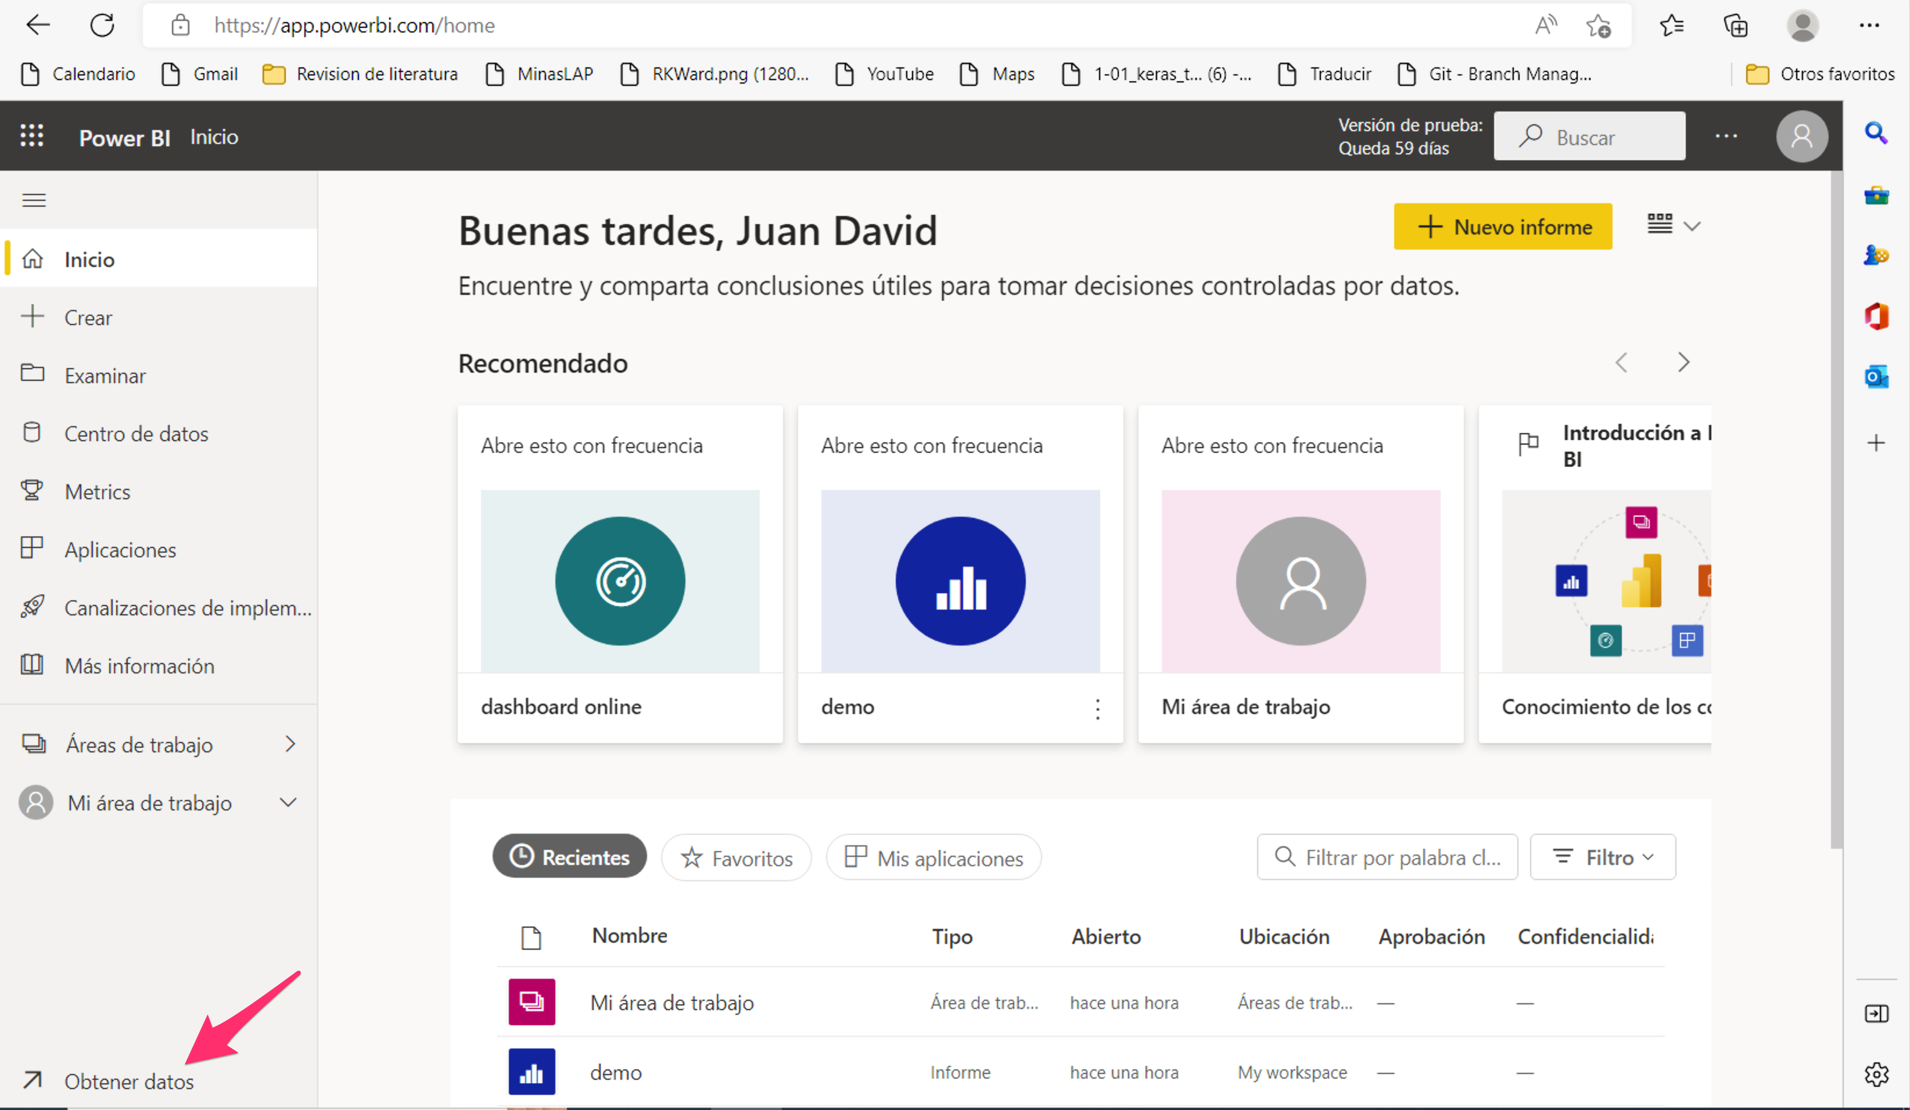Go back in the browser

[37, 25]
